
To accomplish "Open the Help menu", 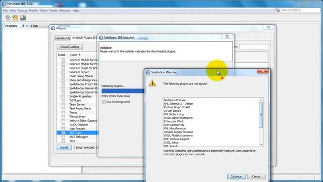I will (x=75, y=11).
